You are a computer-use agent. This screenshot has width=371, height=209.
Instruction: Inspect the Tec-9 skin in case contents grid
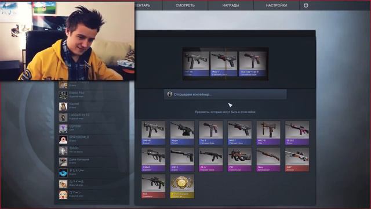pos(211,133)
